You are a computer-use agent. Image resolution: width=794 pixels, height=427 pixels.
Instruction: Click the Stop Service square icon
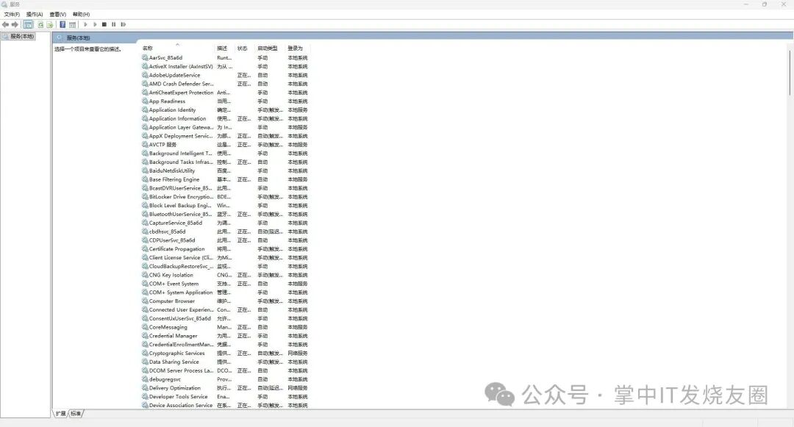tap(104, 24)
